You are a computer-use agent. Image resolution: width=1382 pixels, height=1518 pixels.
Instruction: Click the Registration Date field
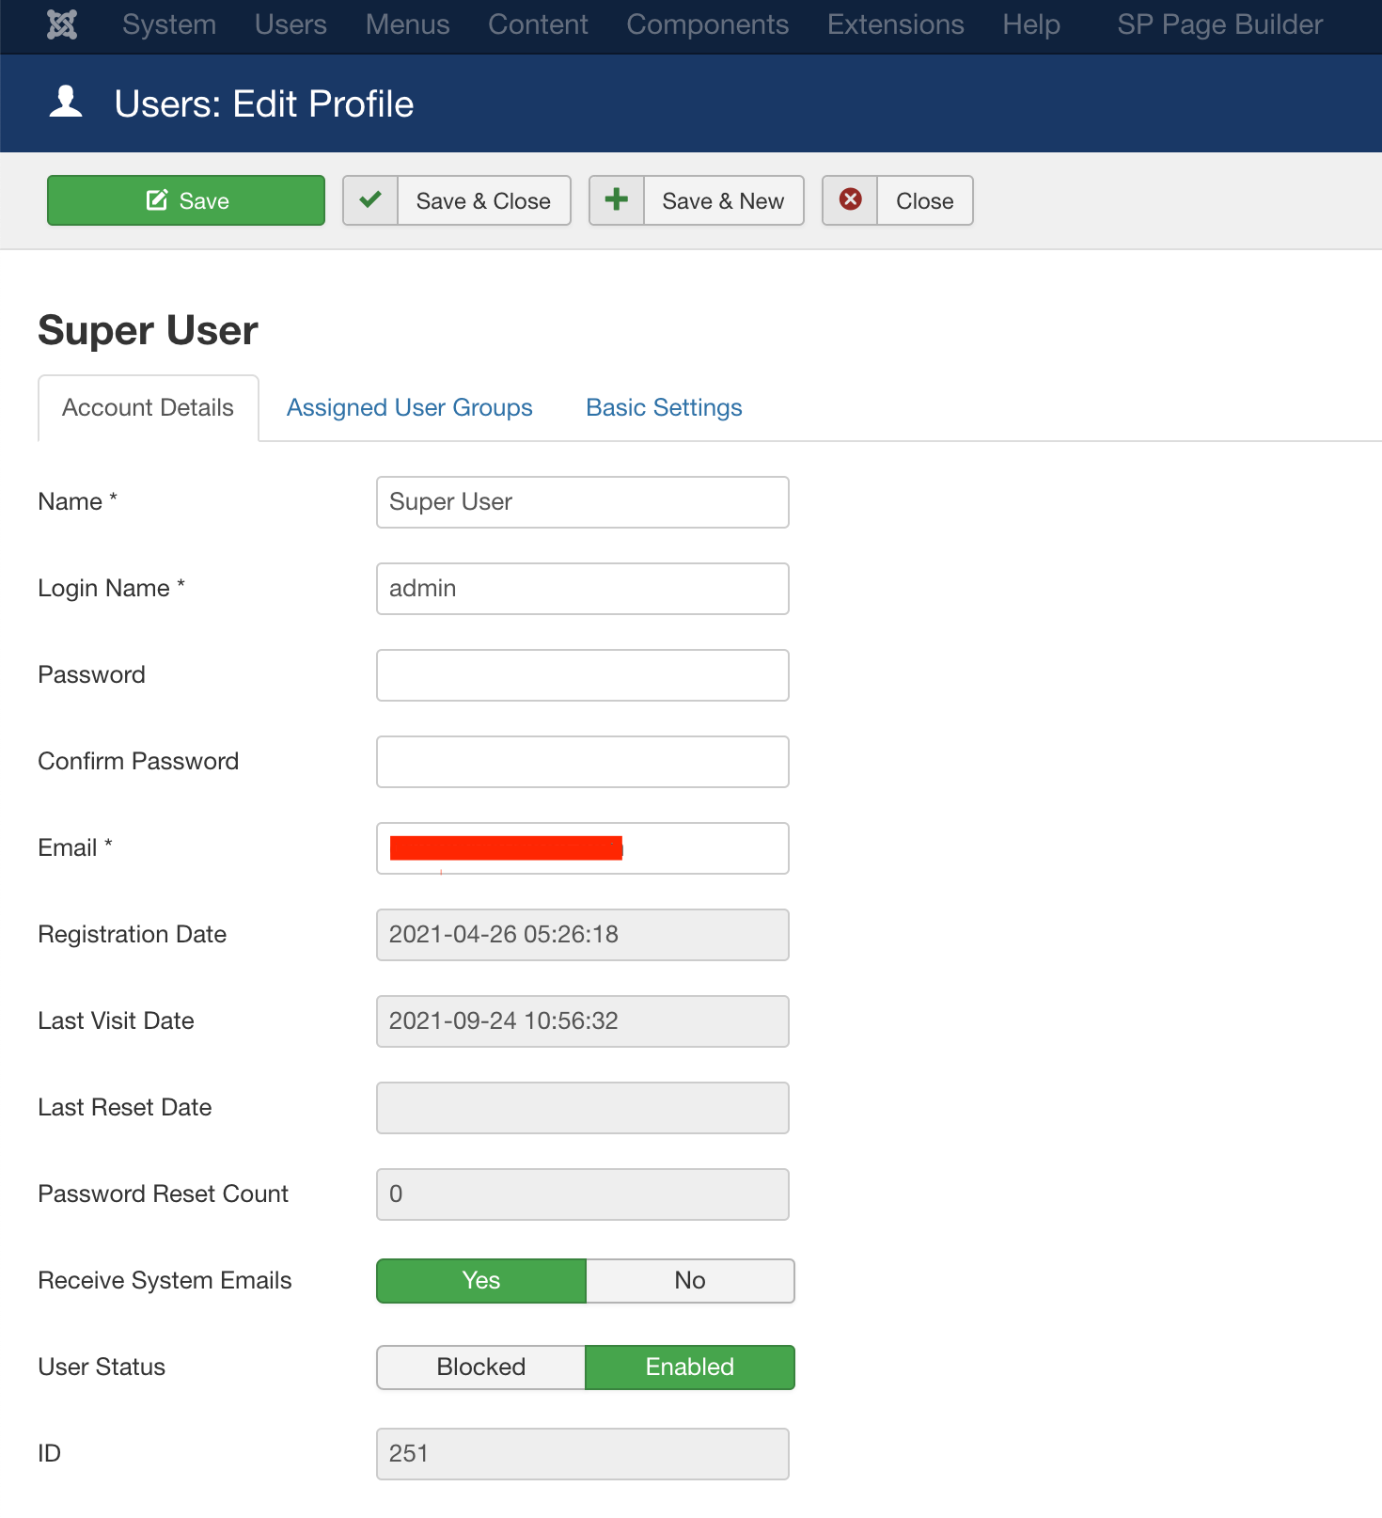click(x=583, y=935)
